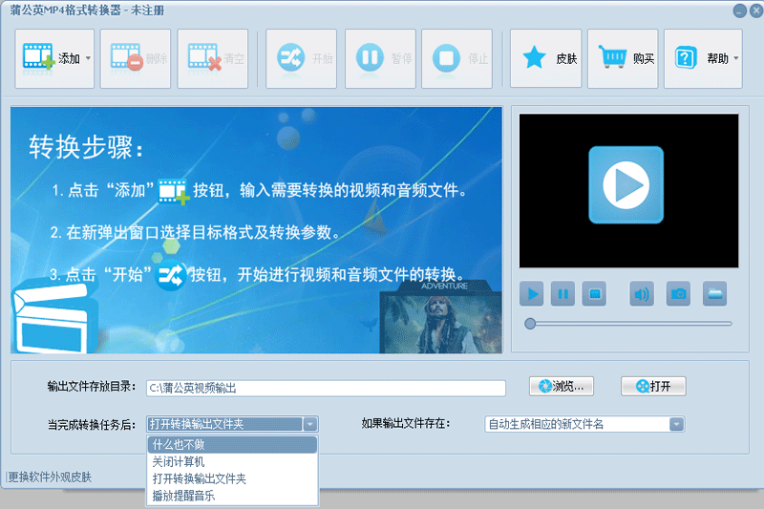Click the output directory path field
764x509 pixels.
pos(326,389)
